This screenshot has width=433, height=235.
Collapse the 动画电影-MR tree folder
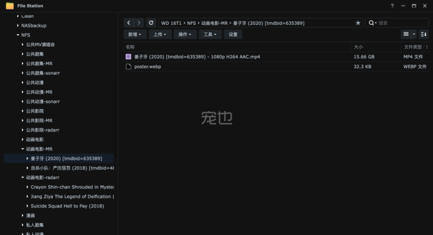click(x=22, y=149)
